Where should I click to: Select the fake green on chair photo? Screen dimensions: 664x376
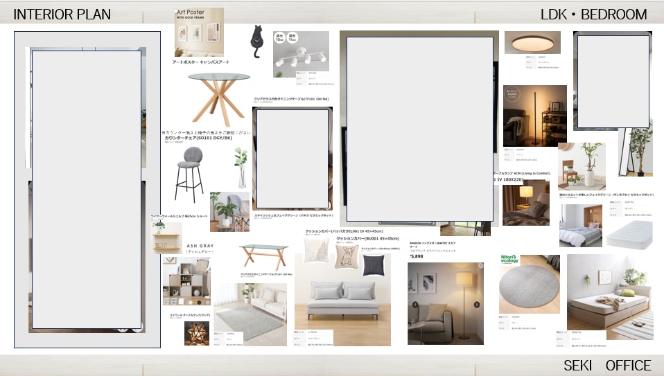click(582, 166)
